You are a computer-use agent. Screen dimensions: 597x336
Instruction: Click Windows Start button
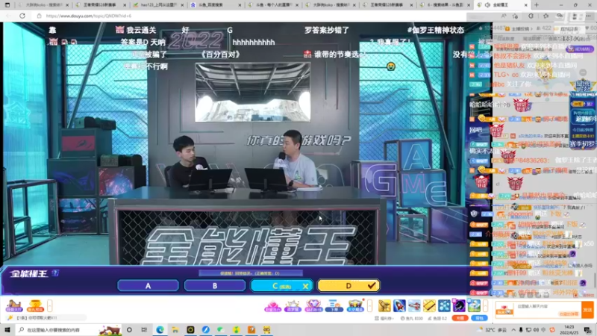click(x=7, y=329)
